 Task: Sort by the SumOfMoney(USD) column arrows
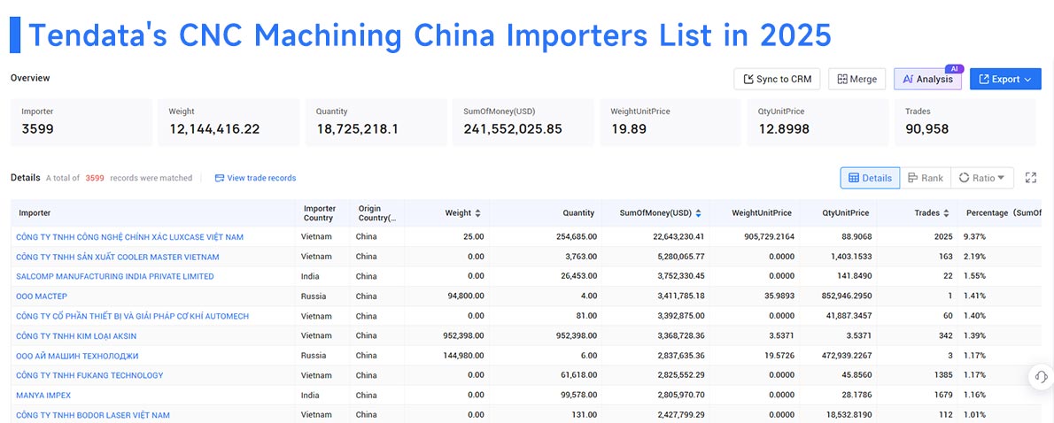point(699,213)
